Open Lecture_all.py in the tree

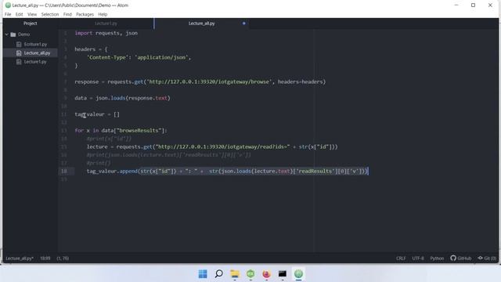(x=37, y=52)
